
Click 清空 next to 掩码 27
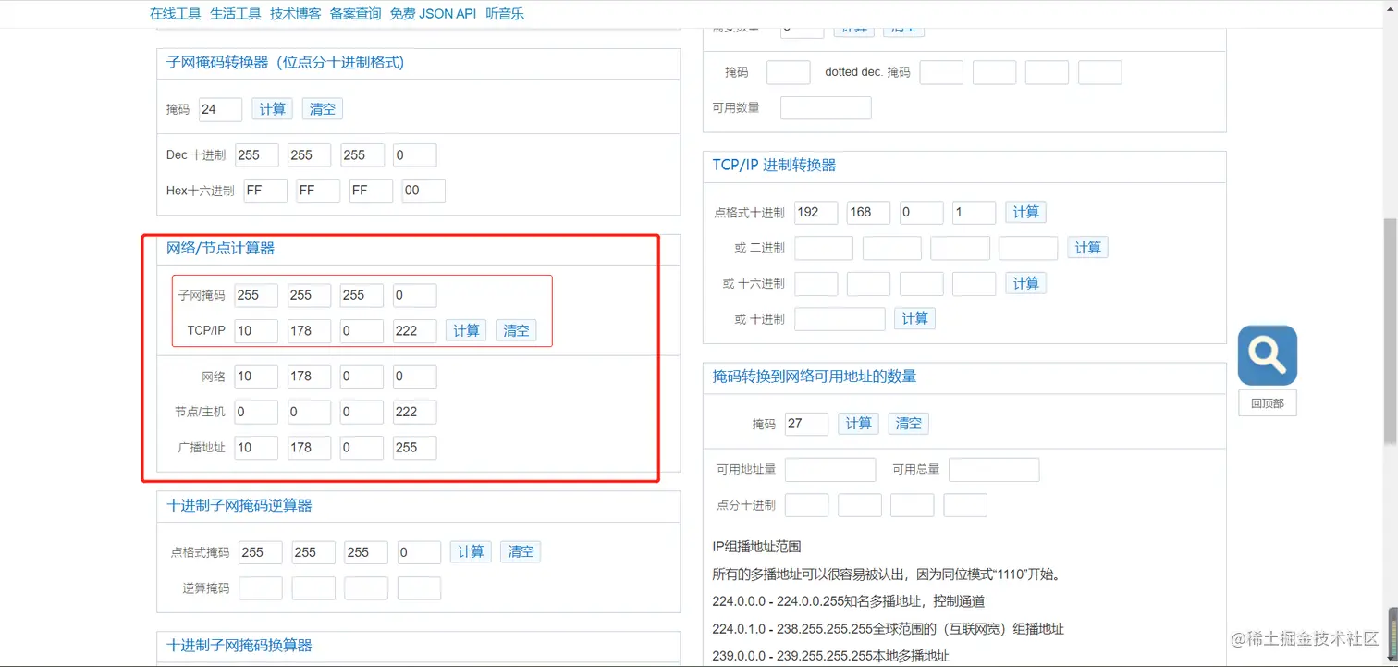[909, 423]
